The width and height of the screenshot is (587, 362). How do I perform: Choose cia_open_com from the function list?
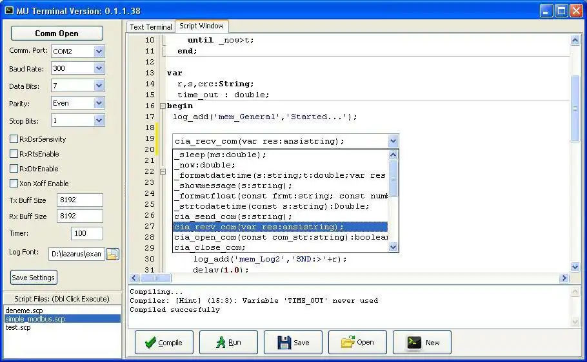(x=281, y=237)
